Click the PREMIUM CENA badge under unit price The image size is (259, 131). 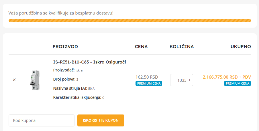[x=149, y=83]
